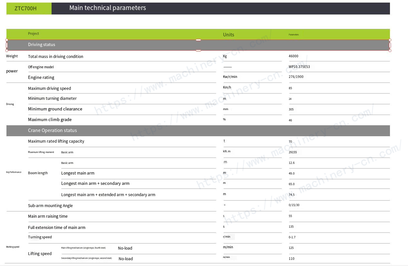The width and height of the screenshot is (408, 266).
Task: Click the ZTC700H model label
Action: point(25,8)
